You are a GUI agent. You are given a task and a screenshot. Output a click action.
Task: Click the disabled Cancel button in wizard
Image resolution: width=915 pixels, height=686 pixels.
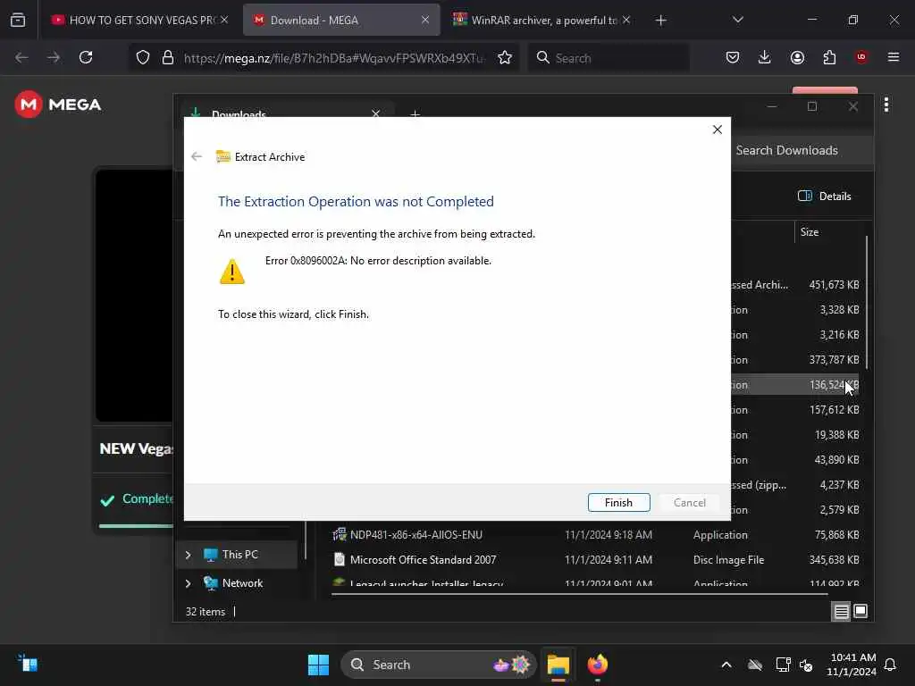[x=689, y=502]
